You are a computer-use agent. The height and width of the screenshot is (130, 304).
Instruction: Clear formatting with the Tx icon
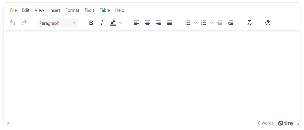pos(249,23)
